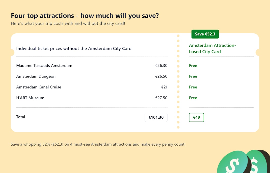Click the 'Save a whopping 52%' footer text

coord(98,145)
